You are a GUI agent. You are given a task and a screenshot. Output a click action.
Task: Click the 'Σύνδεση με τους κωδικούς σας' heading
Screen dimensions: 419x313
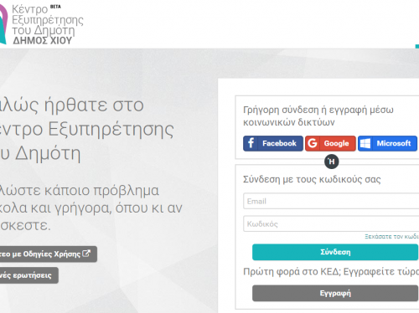[x=312, y=179]
